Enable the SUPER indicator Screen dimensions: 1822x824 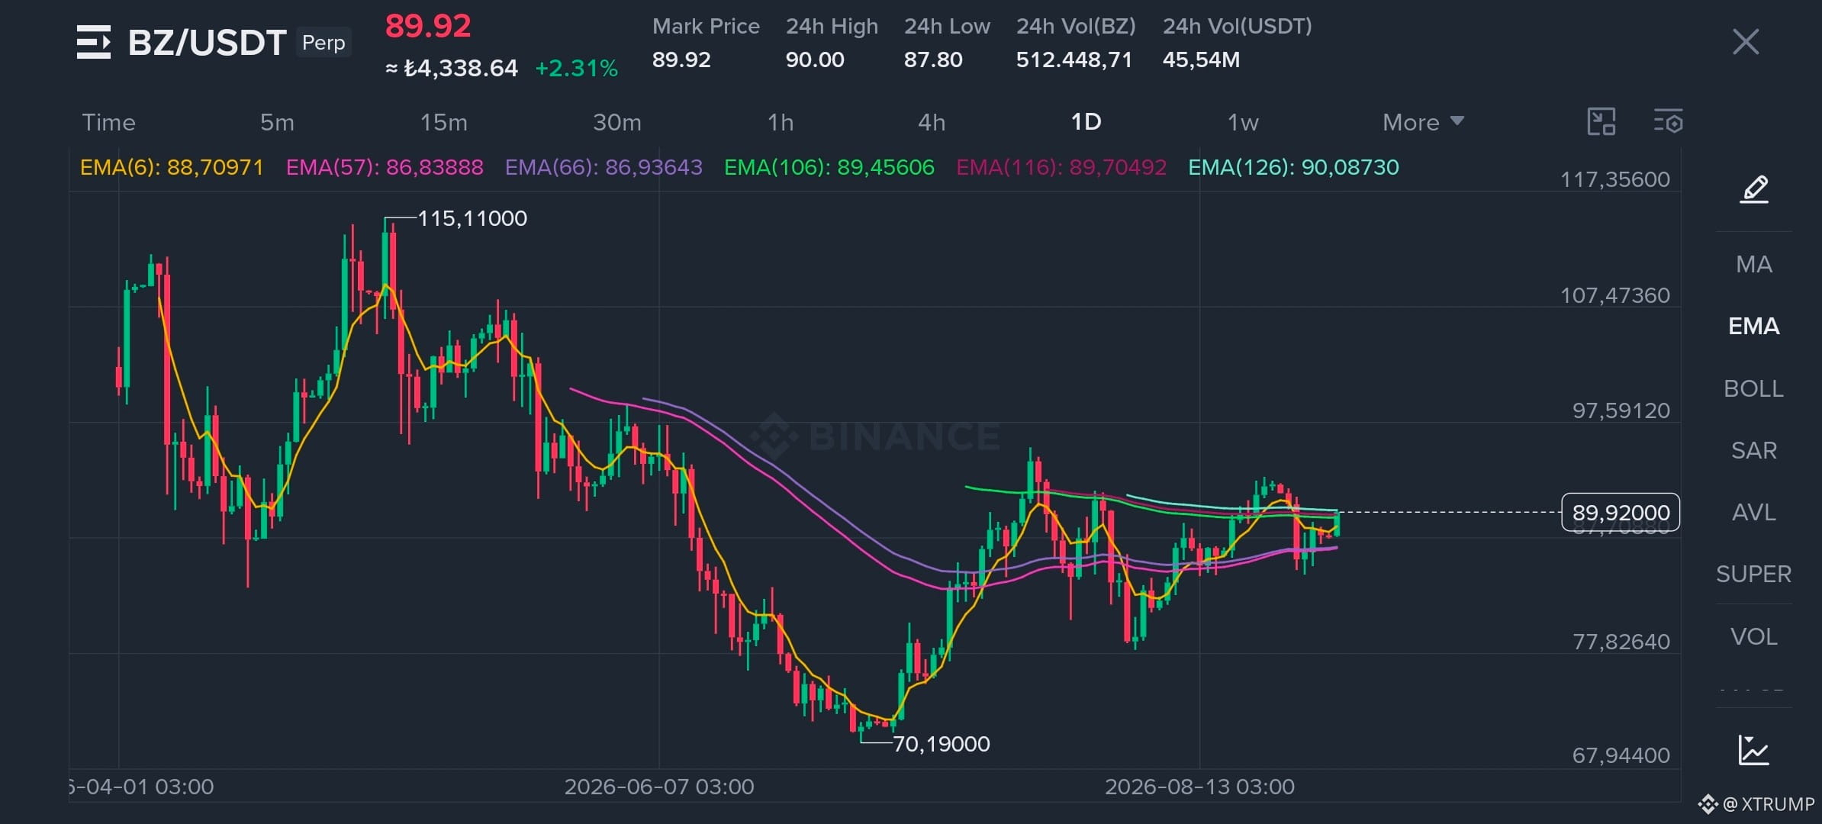pyautogui.click(x=1754, y=574)
